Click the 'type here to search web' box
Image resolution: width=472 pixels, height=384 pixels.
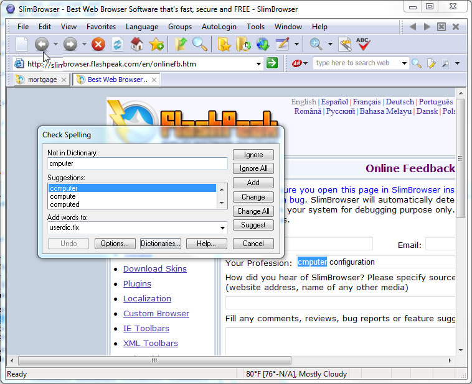point(357,63)
